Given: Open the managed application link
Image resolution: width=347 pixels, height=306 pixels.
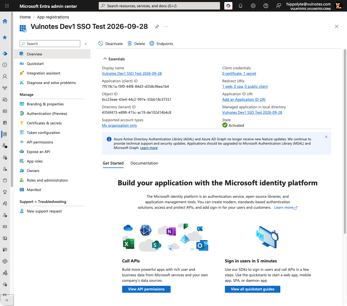Looking at the screenshot, I should coord(252,112).
